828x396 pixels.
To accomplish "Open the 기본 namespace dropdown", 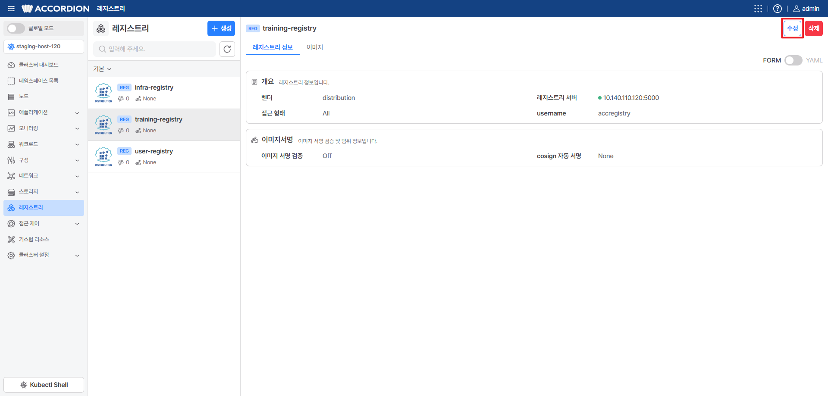I will point(102,69).
